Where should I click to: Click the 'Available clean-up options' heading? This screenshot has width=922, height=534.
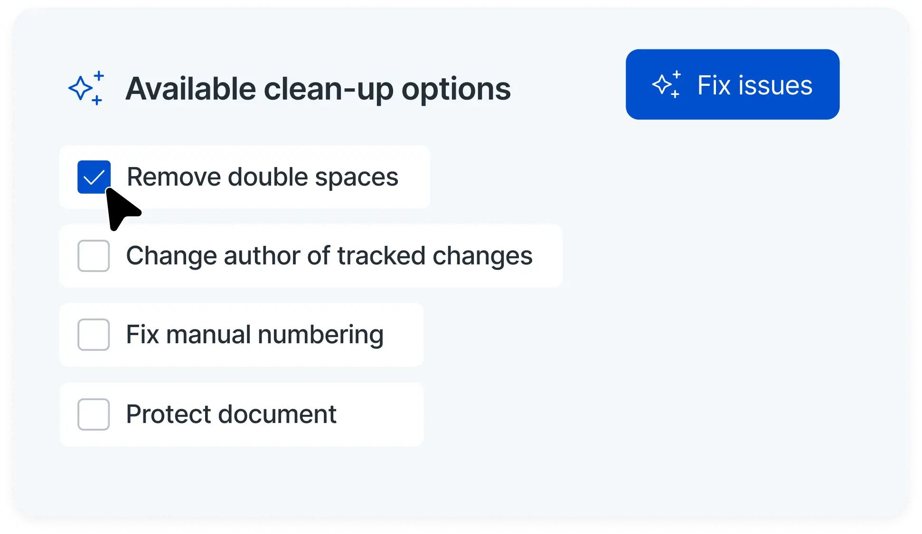click(318, 89)
